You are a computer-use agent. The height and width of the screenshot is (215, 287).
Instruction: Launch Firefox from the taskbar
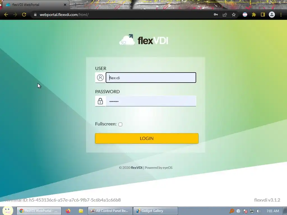click(68, 211)
